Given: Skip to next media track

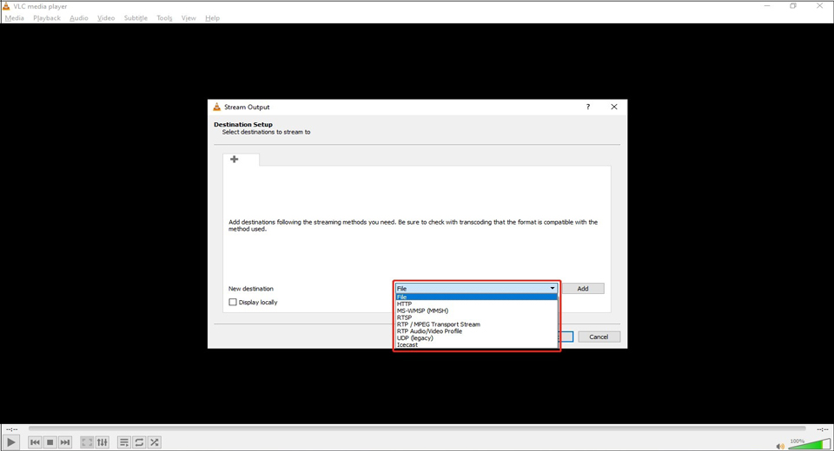Looking at the screenshot, I should (65, 442).
